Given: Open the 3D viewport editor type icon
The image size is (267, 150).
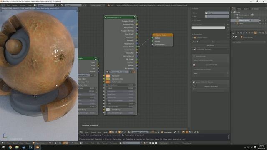Looking at the screenshot, I should click(3, 143).
